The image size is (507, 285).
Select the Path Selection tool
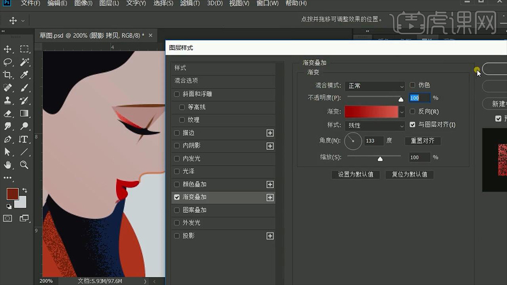point(8,152)
